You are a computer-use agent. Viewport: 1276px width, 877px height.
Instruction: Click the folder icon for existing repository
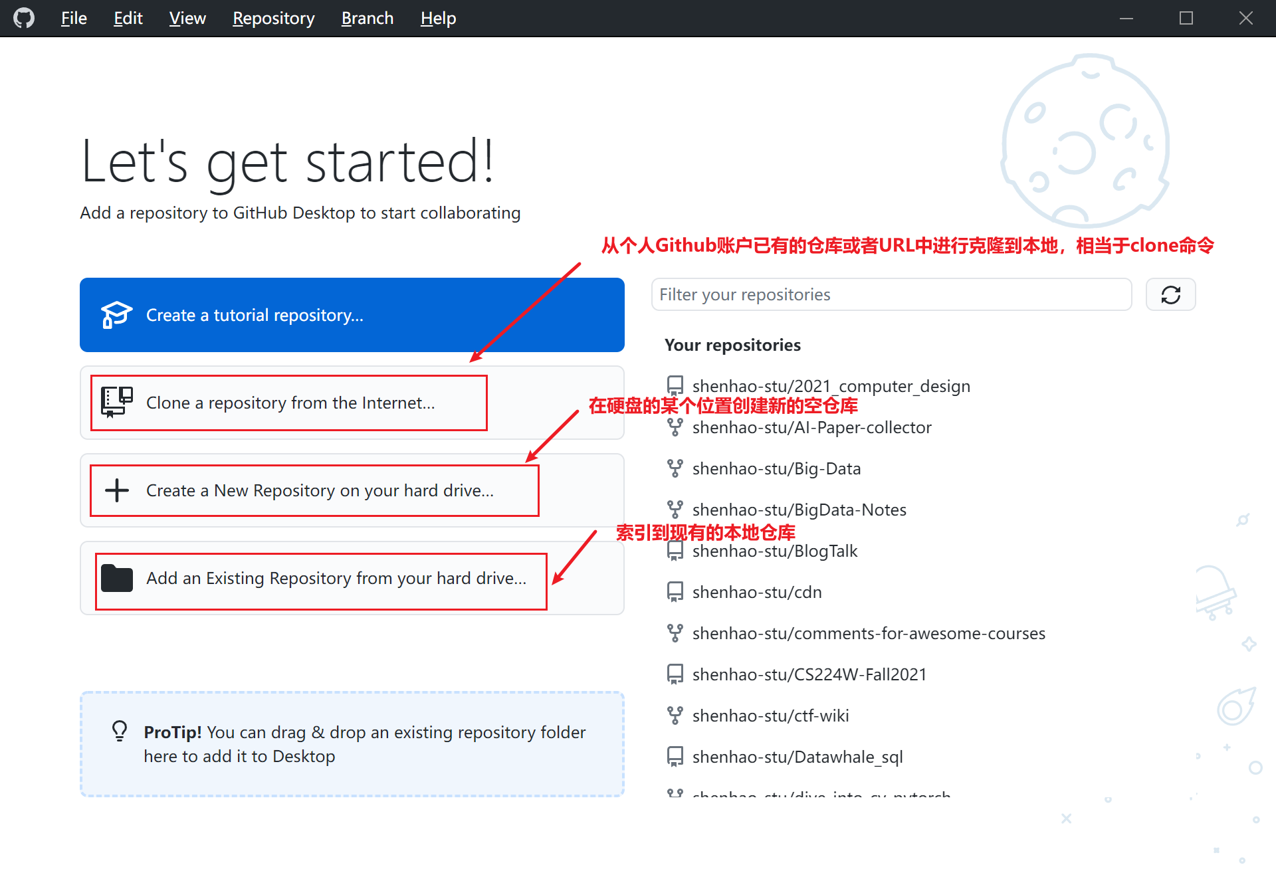click(x=117, y=578)
